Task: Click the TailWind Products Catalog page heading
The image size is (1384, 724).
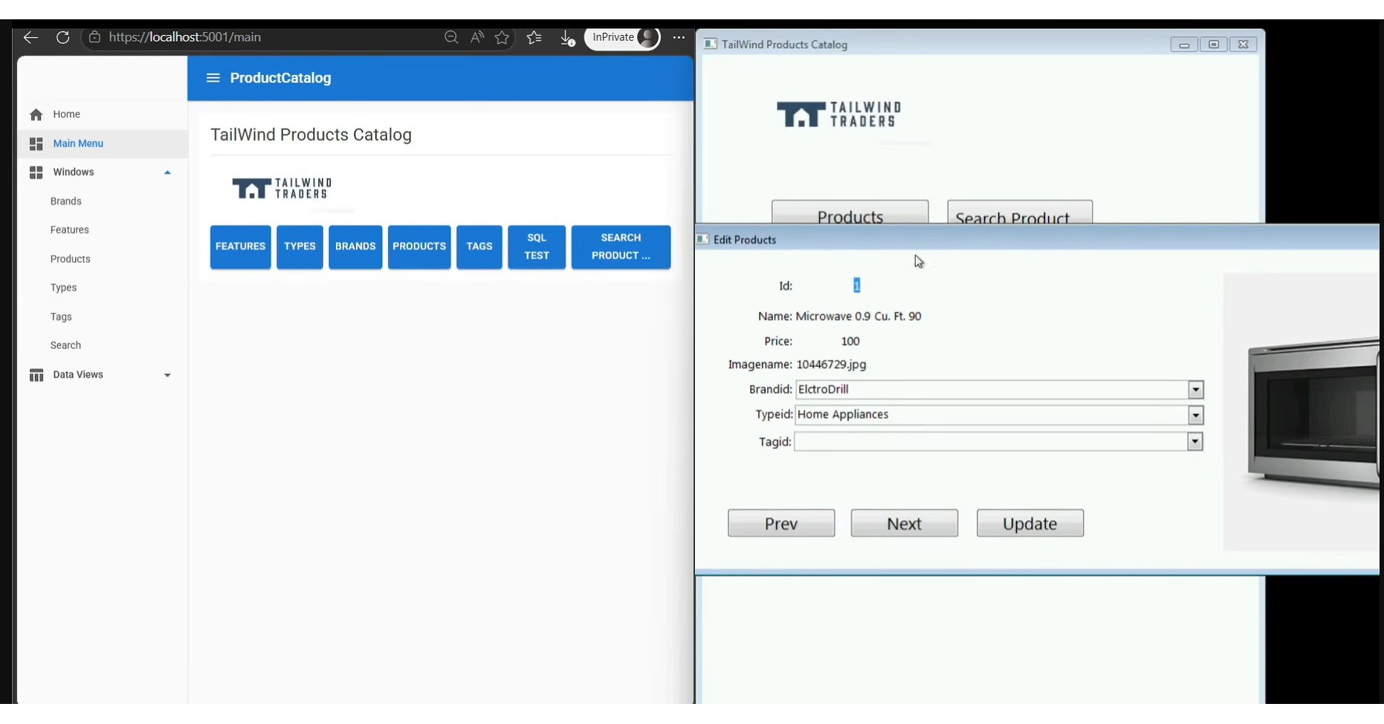Action: pos(311,134)
